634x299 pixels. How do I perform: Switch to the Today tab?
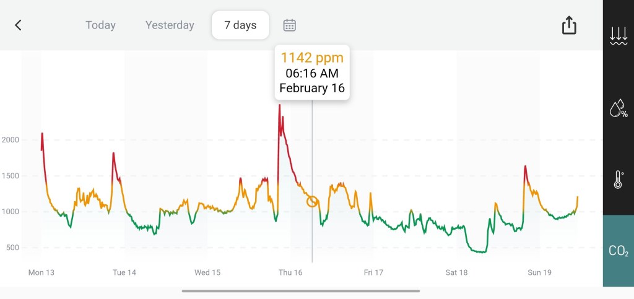[101, 25]
